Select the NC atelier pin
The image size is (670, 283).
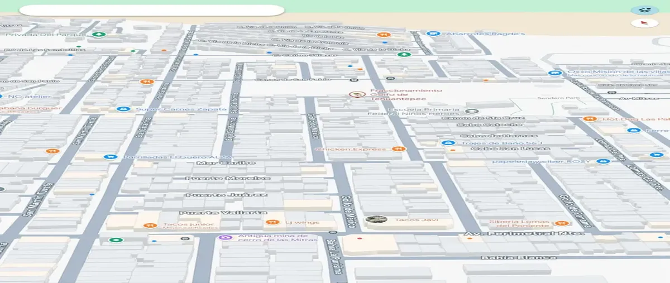pyautogui.click(x=2, y=97)
